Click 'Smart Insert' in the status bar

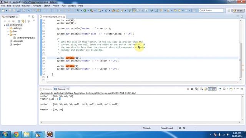click(x=167, y=128)
